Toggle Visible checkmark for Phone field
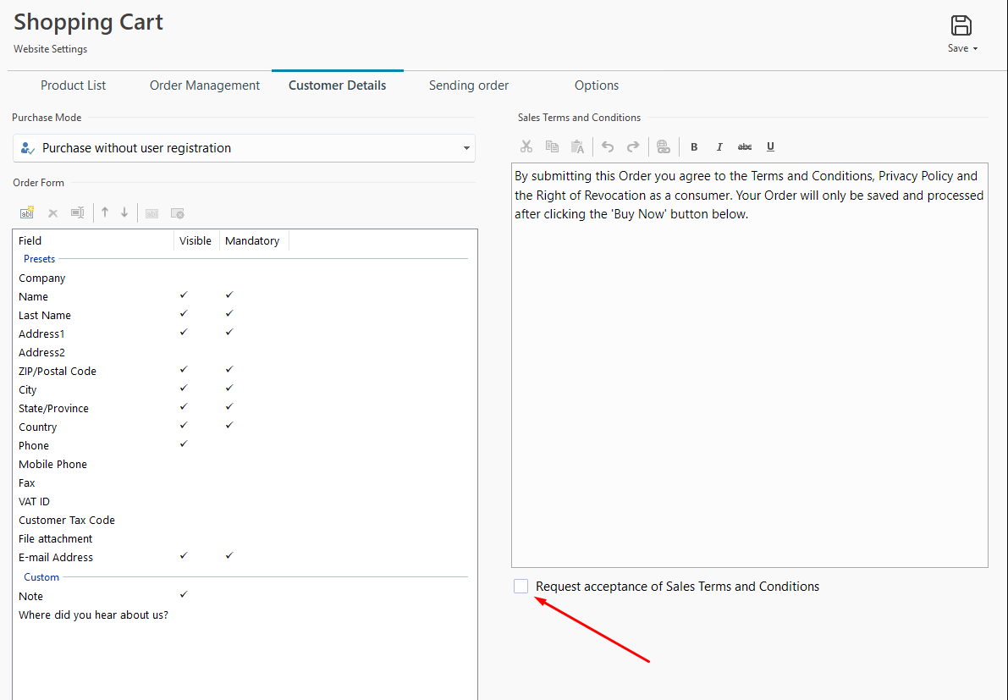The width and height of the screenshot is (1008, 700). coord(184,444)
